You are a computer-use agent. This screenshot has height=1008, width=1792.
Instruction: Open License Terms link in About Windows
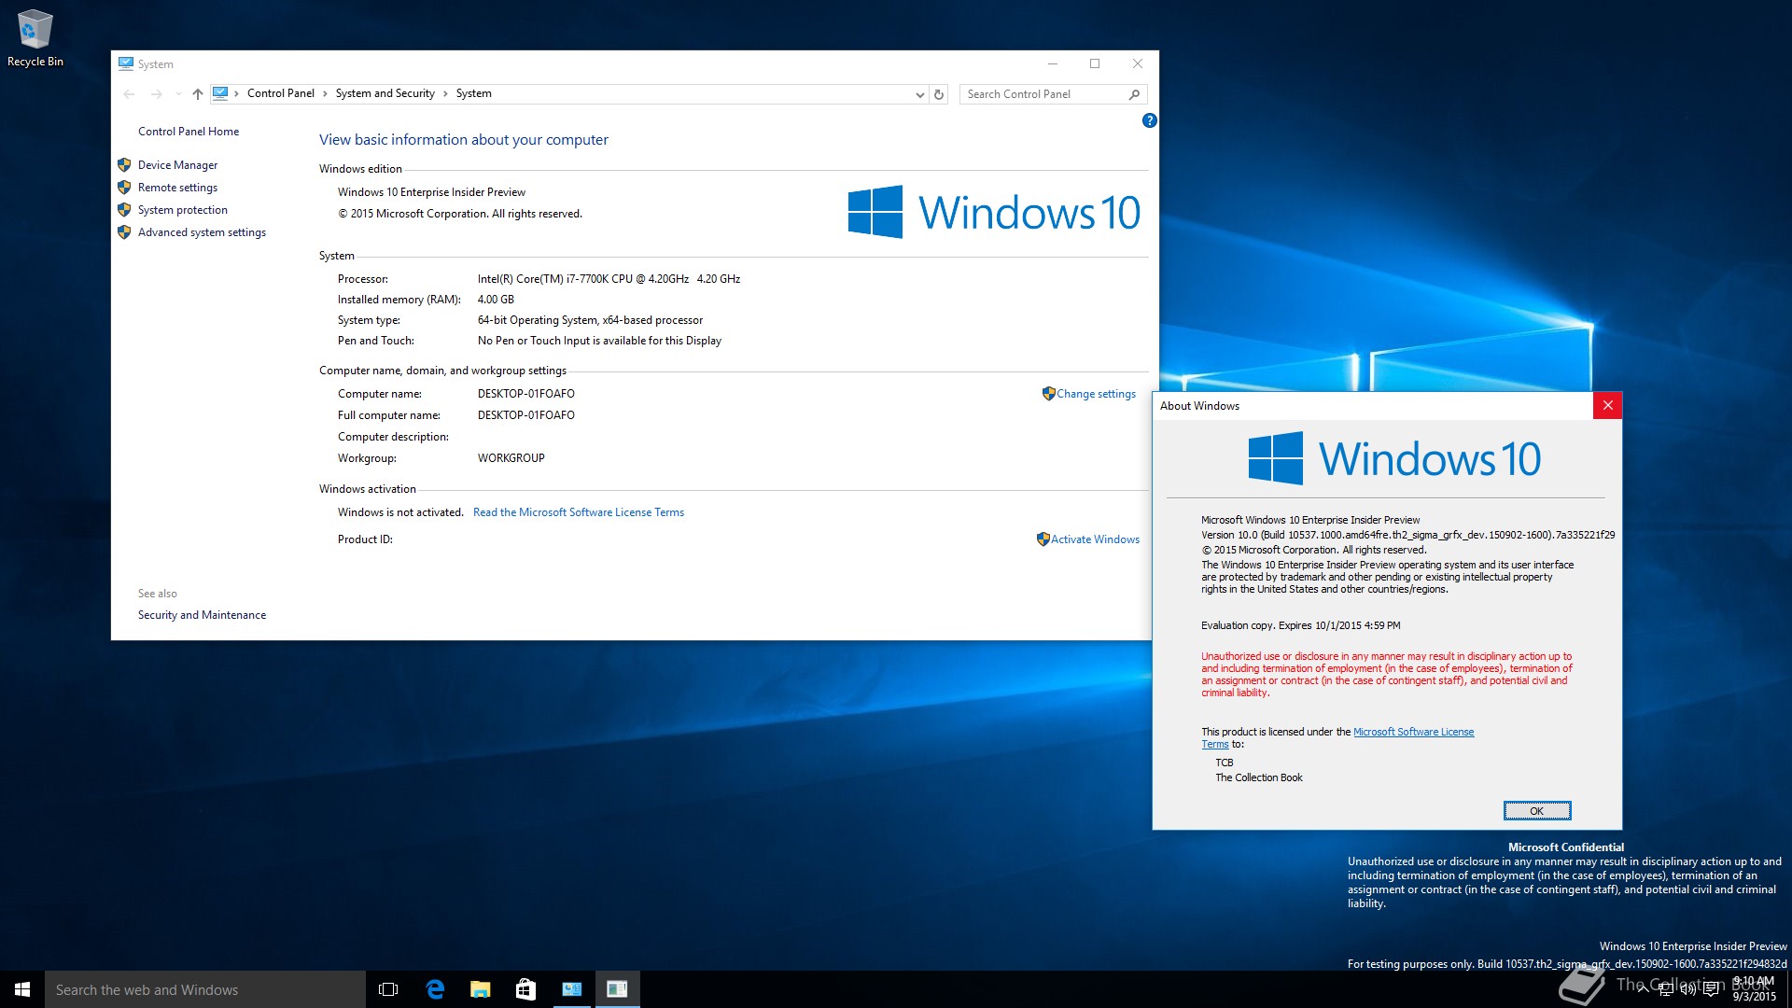click(1413, 732)
